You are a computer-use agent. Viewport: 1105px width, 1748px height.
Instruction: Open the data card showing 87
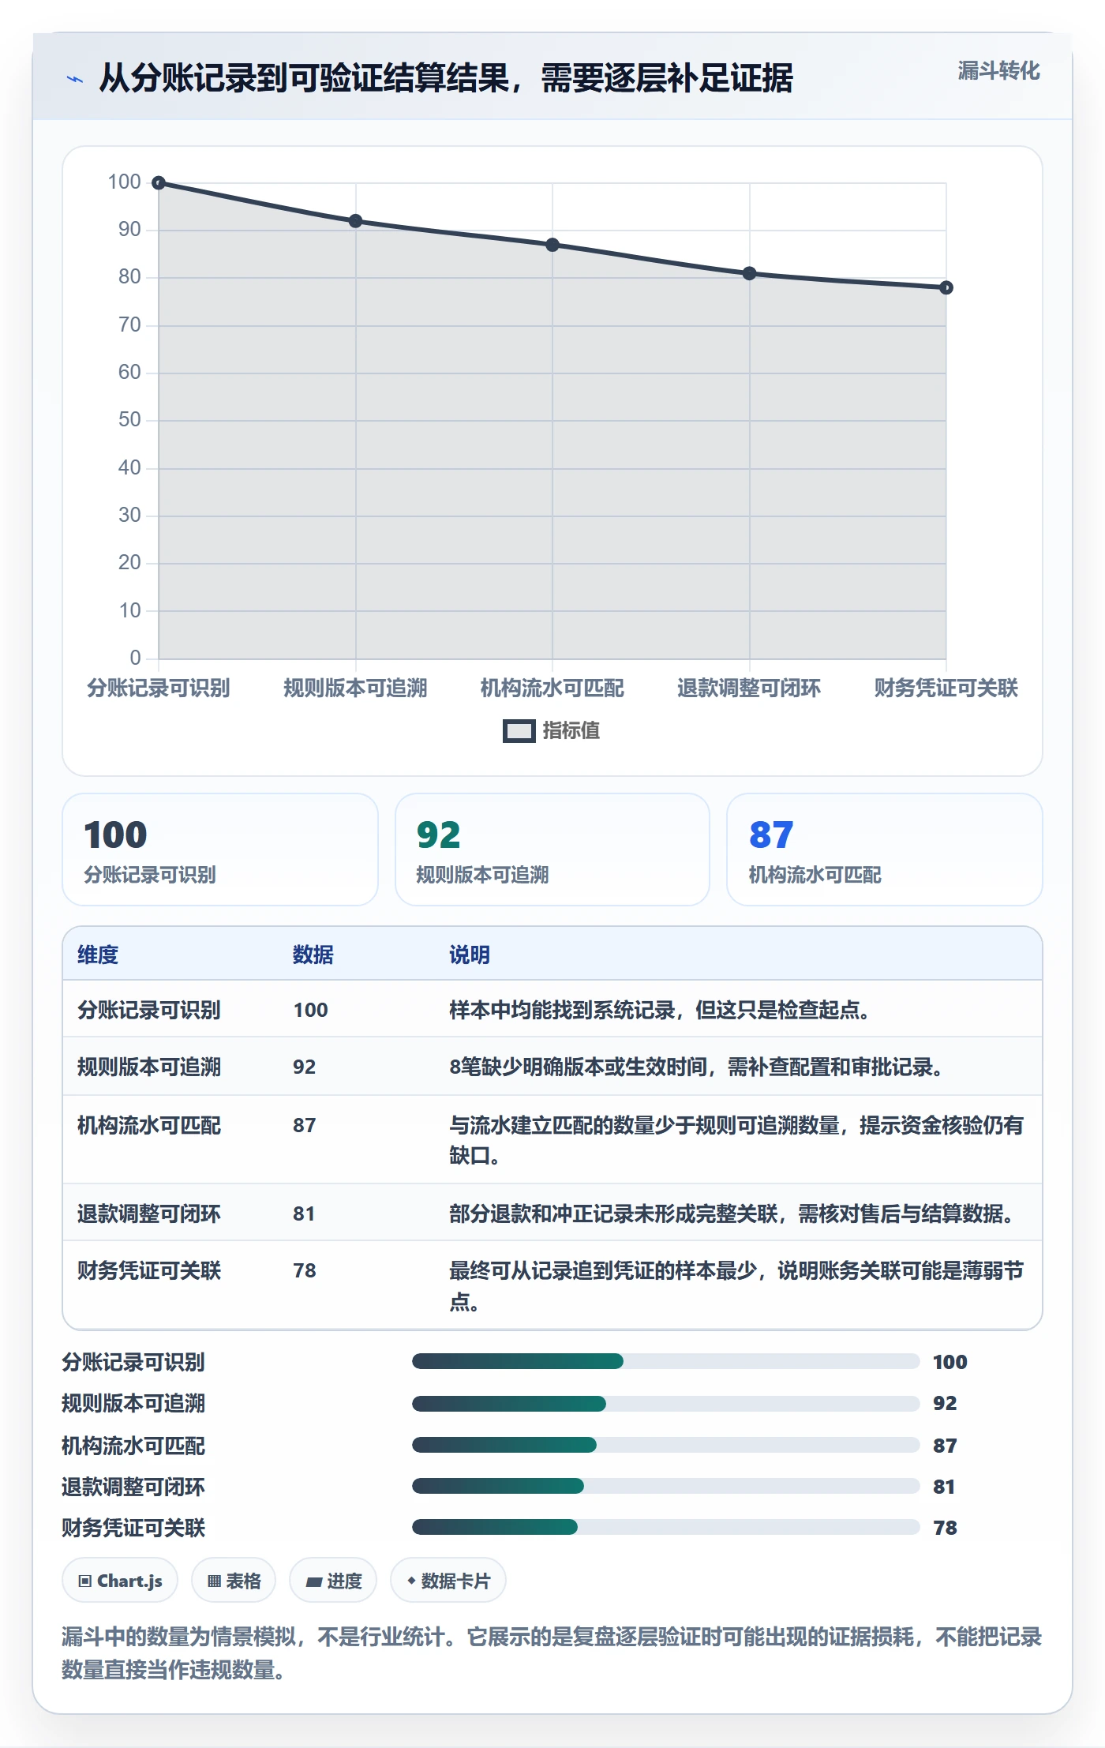pos(885,850)
